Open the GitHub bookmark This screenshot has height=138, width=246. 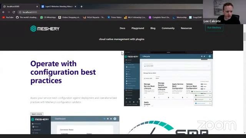pyautogui.click(x=27, y=17)
